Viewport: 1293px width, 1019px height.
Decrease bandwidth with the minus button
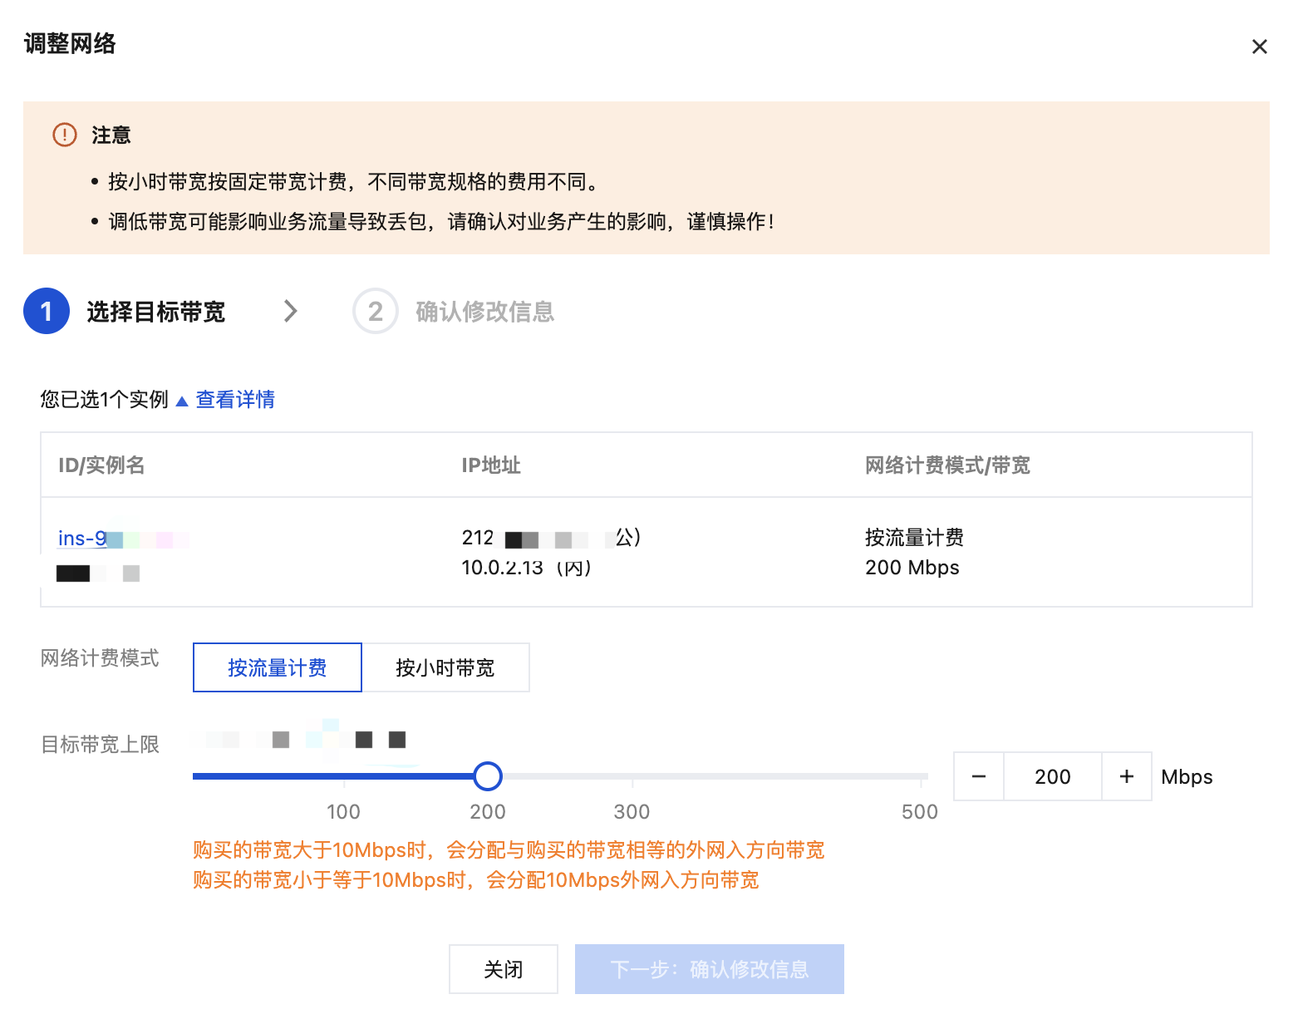pyautogui.click(x=979, y=776)
